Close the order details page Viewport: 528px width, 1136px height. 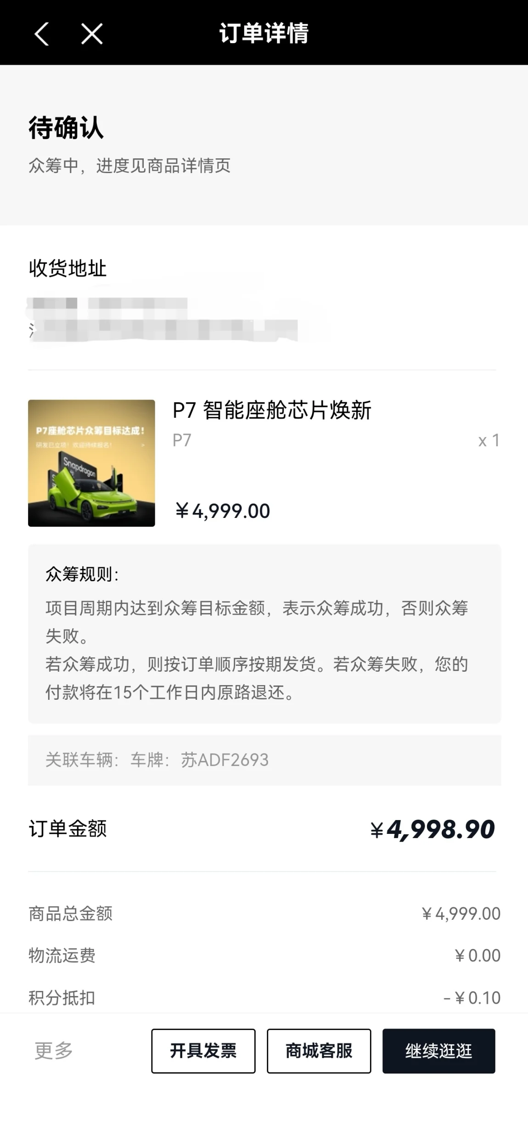pyautogui.click(x=92, y=34)
